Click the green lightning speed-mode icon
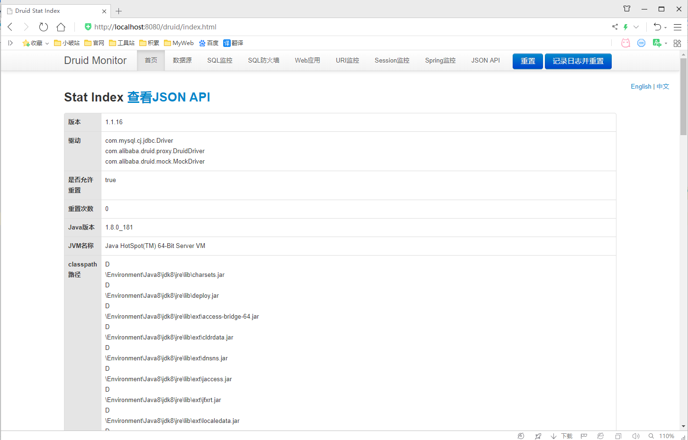 tap(625, 27)
